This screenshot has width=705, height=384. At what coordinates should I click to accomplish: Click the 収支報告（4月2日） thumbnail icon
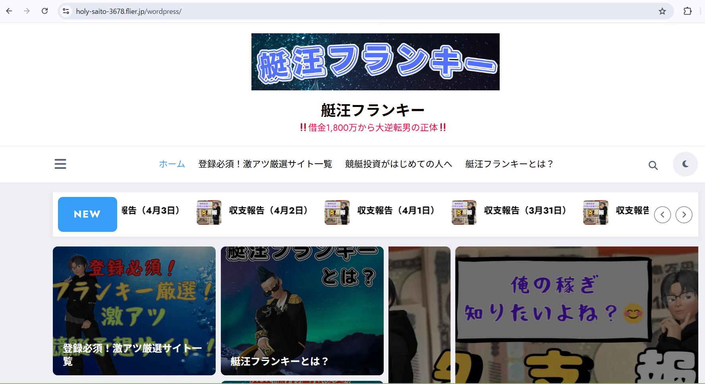[x=209, y=212]
